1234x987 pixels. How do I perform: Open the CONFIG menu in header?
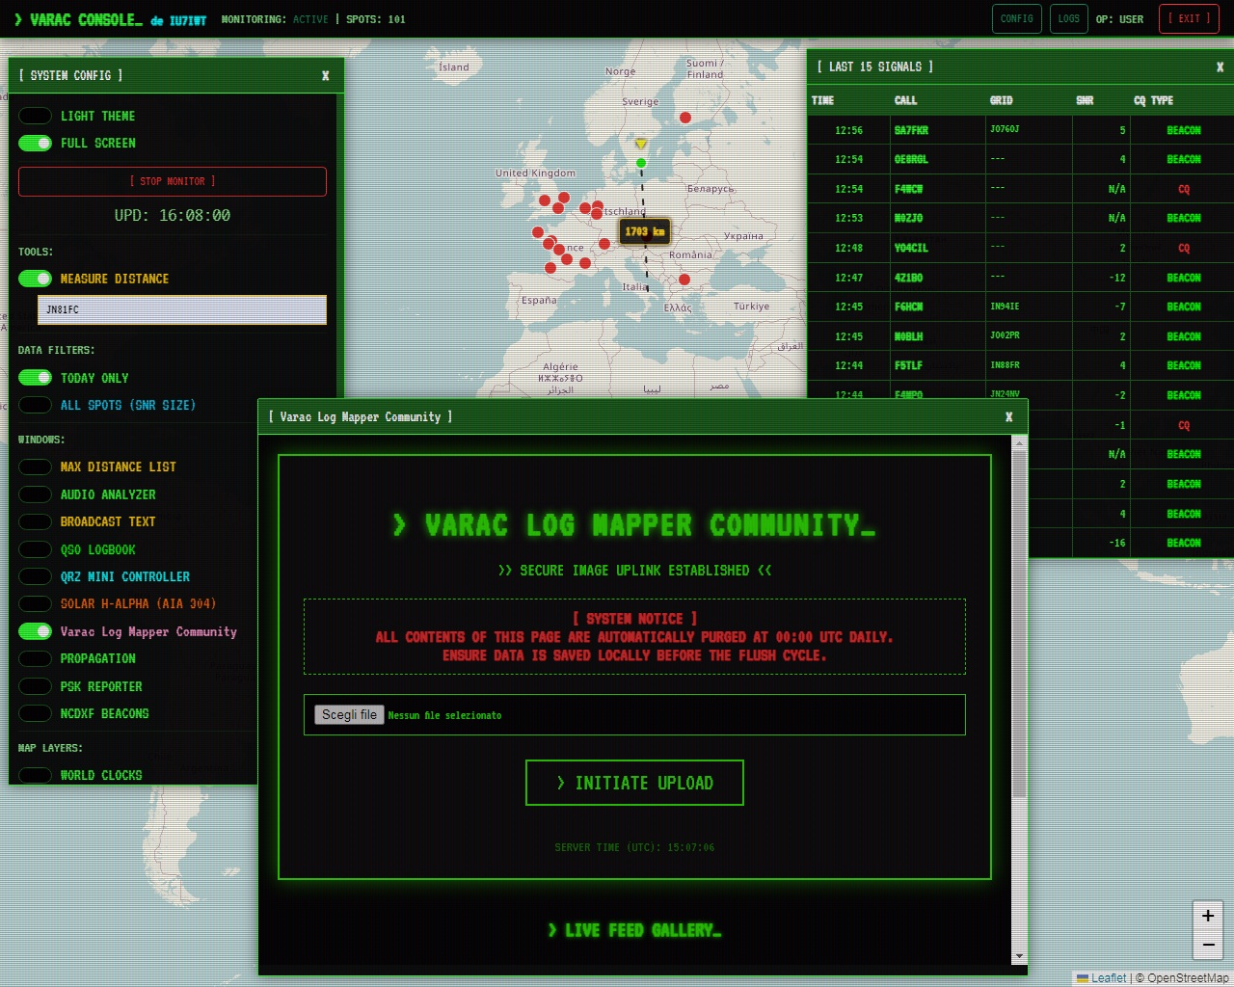point(1016,18)
